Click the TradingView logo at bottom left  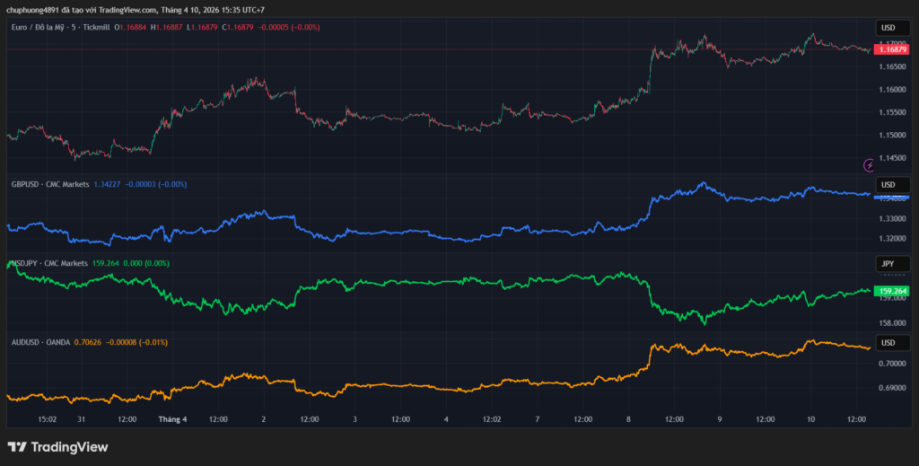pyautogui.click(x=58, y=446)
